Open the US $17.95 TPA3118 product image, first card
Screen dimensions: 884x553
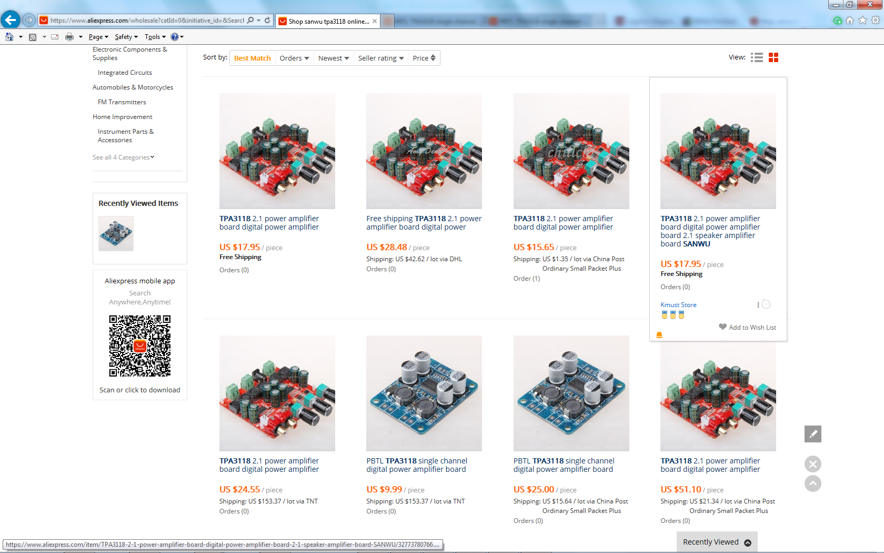pos(277,151)
